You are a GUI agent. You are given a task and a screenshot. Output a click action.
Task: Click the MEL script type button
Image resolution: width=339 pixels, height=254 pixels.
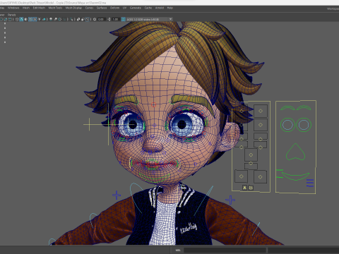click(x=178, y=250)
